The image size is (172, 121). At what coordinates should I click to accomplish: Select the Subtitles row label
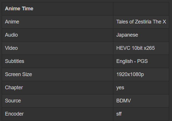15,61
